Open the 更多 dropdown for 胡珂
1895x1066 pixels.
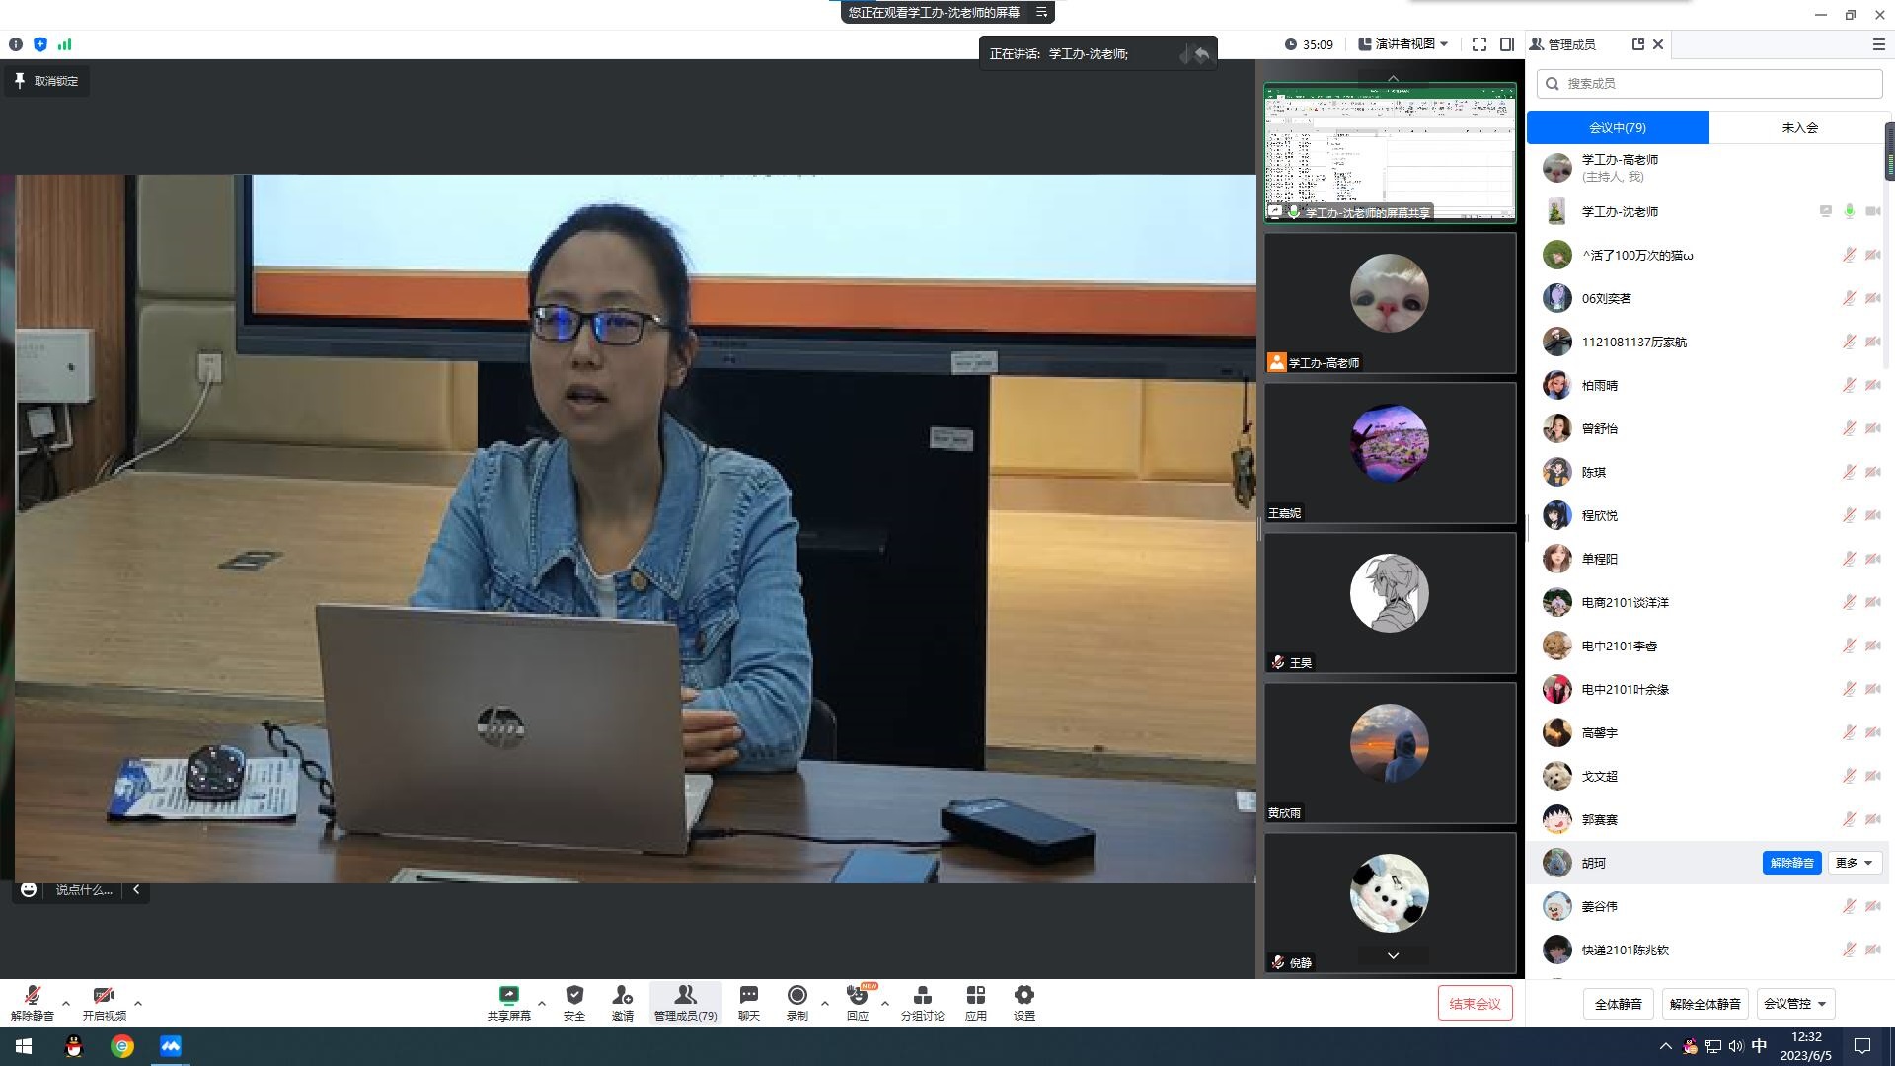click(x=1854, y=863)
